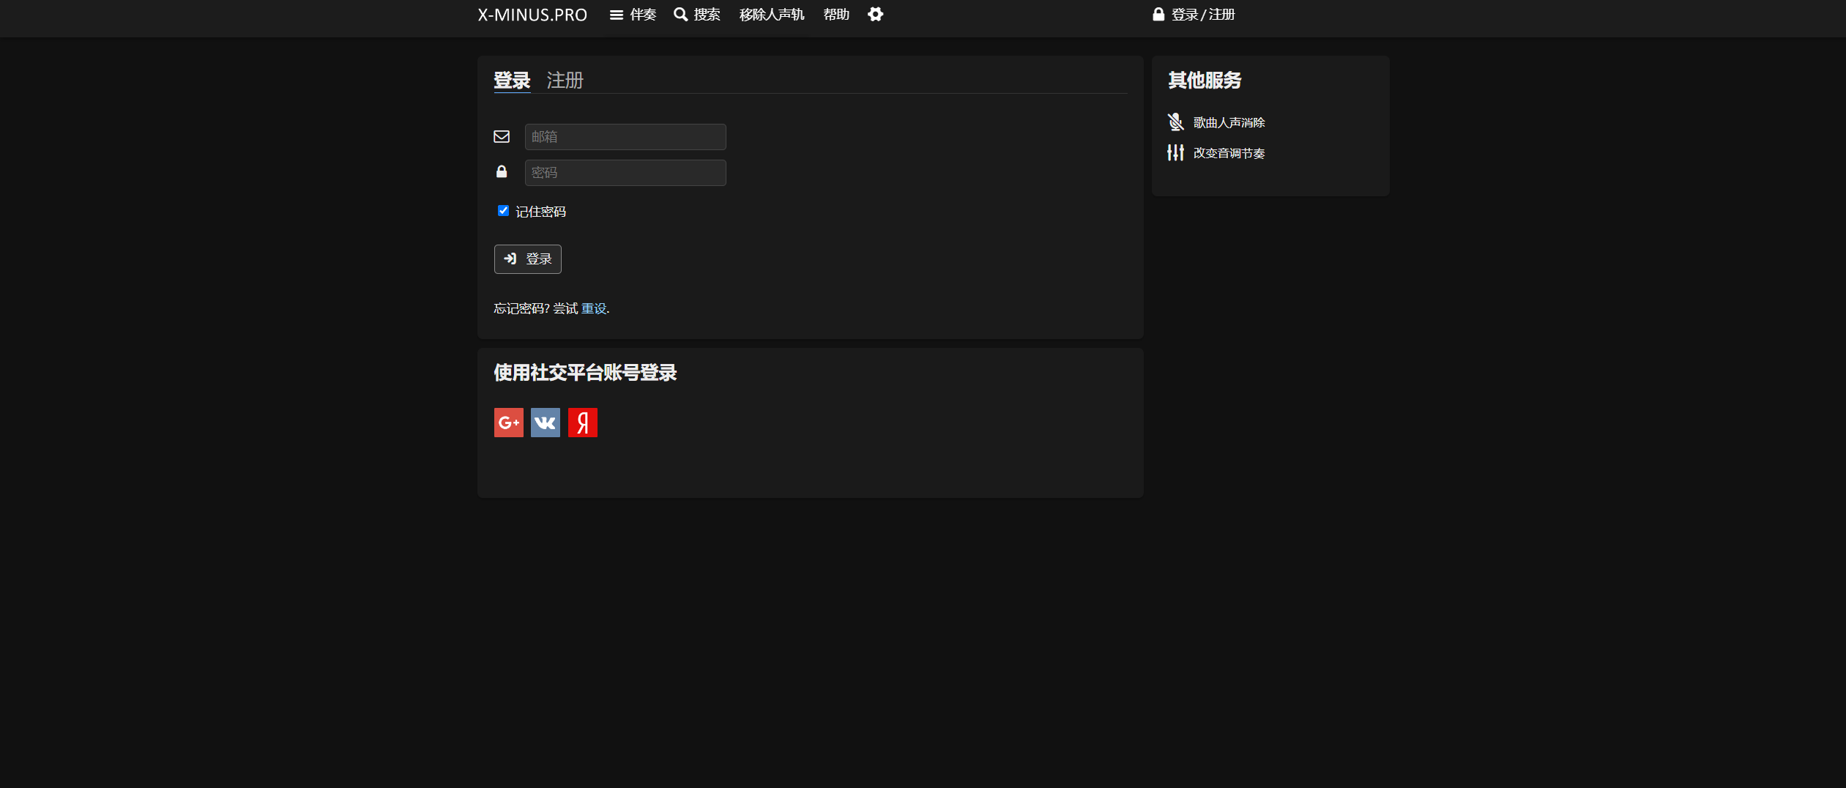Focus the 邮箱 email input field

tap(625, 137)
